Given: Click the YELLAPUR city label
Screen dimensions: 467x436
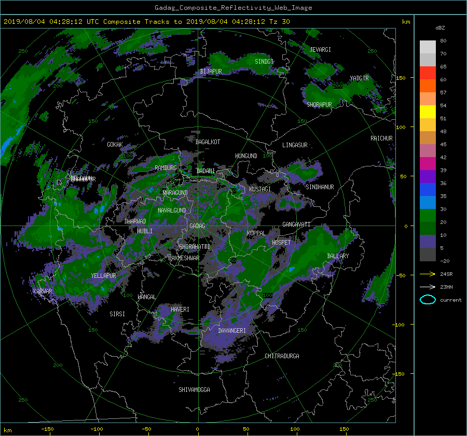Looking at the screenshot, I should point(103,276).
